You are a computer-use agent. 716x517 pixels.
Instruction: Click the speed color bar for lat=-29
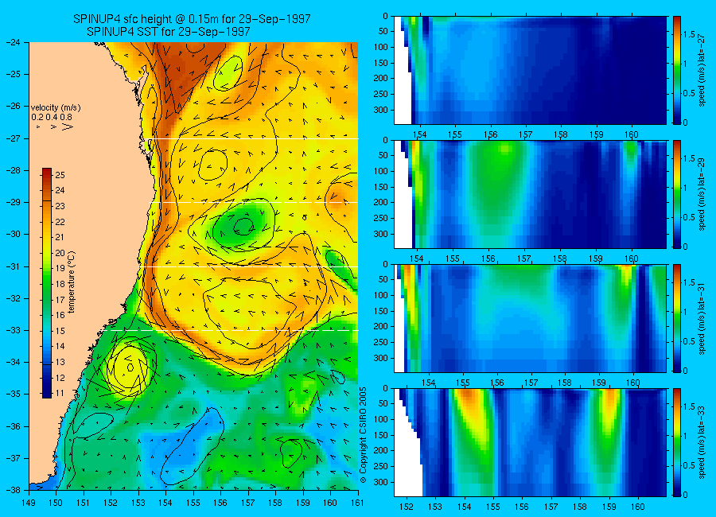click(676, 194)
